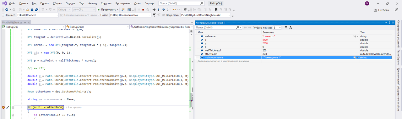The height and width of the screenshot is (119, 402).
Task: Click the Step Over arrow icon
Action: click(163, 10)
